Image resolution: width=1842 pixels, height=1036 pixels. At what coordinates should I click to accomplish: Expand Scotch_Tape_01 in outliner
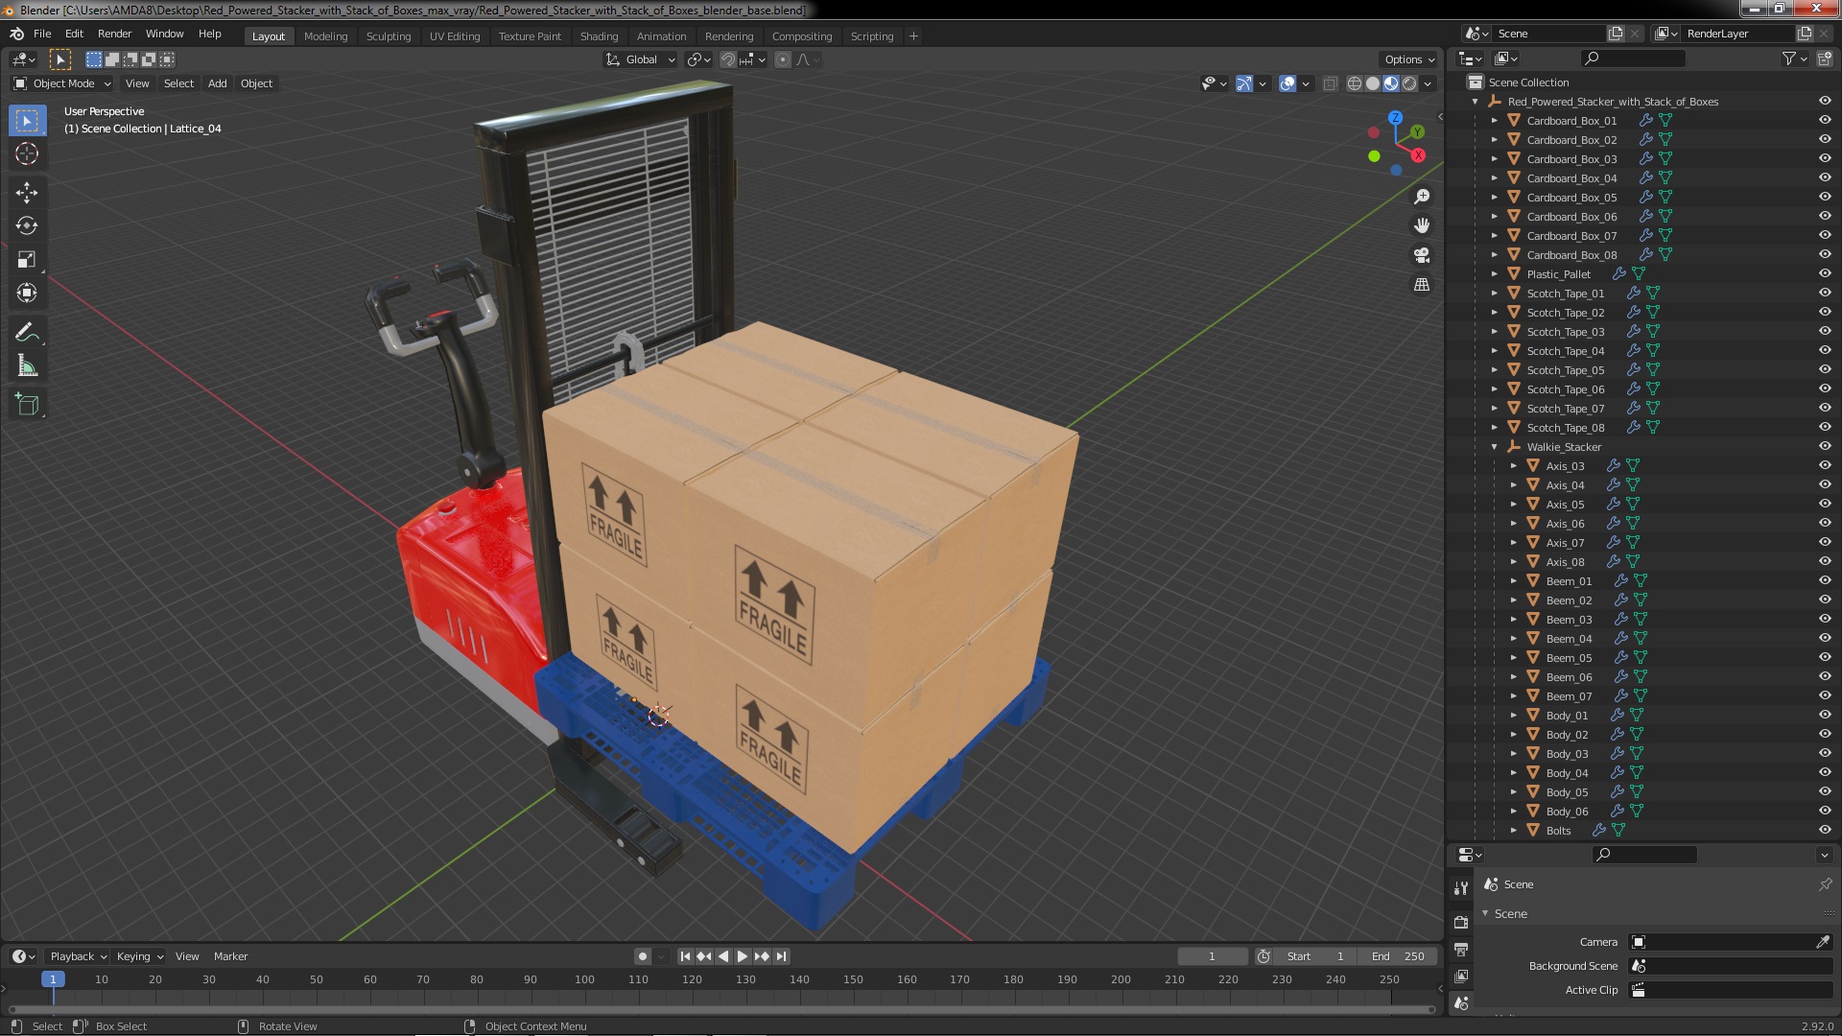pyautogui.click(x=1494, y=294)
